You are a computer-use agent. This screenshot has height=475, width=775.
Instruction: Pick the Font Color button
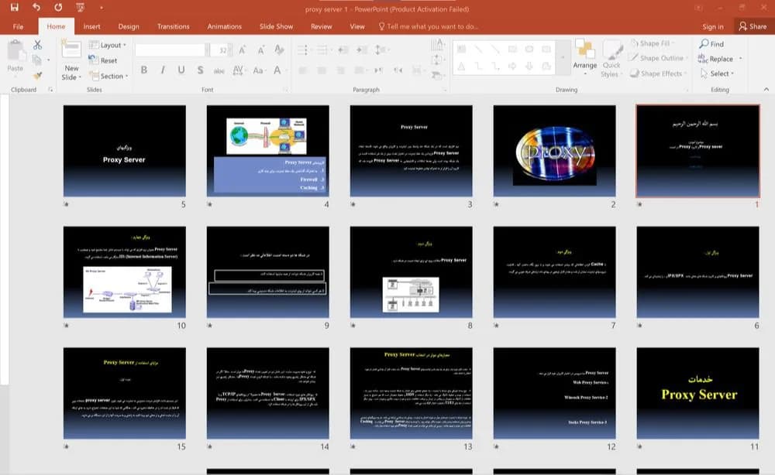pyautogui.click(x=278, y=70)
